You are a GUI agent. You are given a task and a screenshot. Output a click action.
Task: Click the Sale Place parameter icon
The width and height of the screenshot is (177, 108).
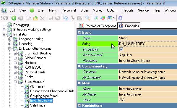[x=26, y=105]
